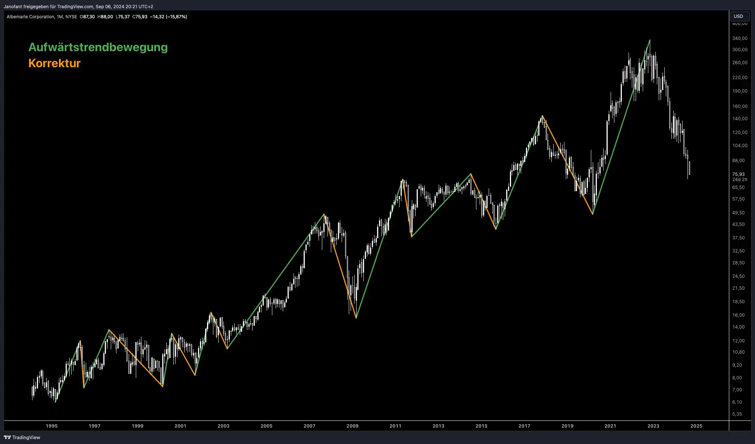Screen dimensions: 755x444
Task: Click the 2003 time axis label
Action: click(x=223, y=426)
